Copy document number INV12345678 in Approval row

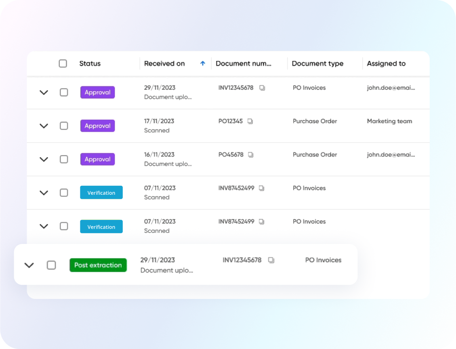coord(262,88)
